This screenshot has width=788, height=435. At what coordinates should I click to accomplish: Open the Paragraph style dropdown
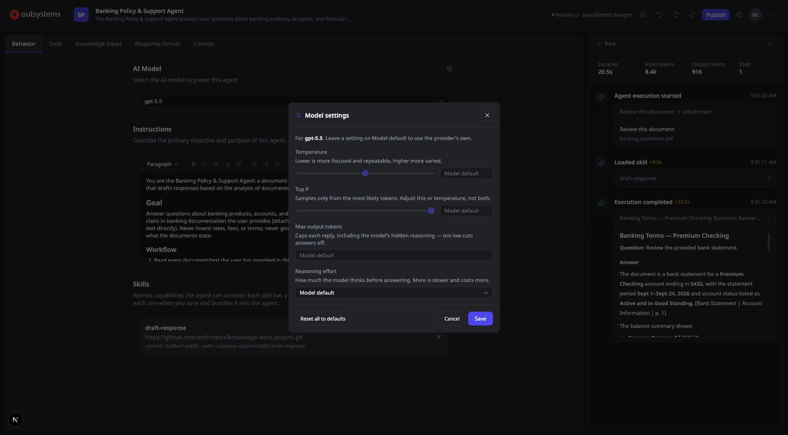point(163,164)
